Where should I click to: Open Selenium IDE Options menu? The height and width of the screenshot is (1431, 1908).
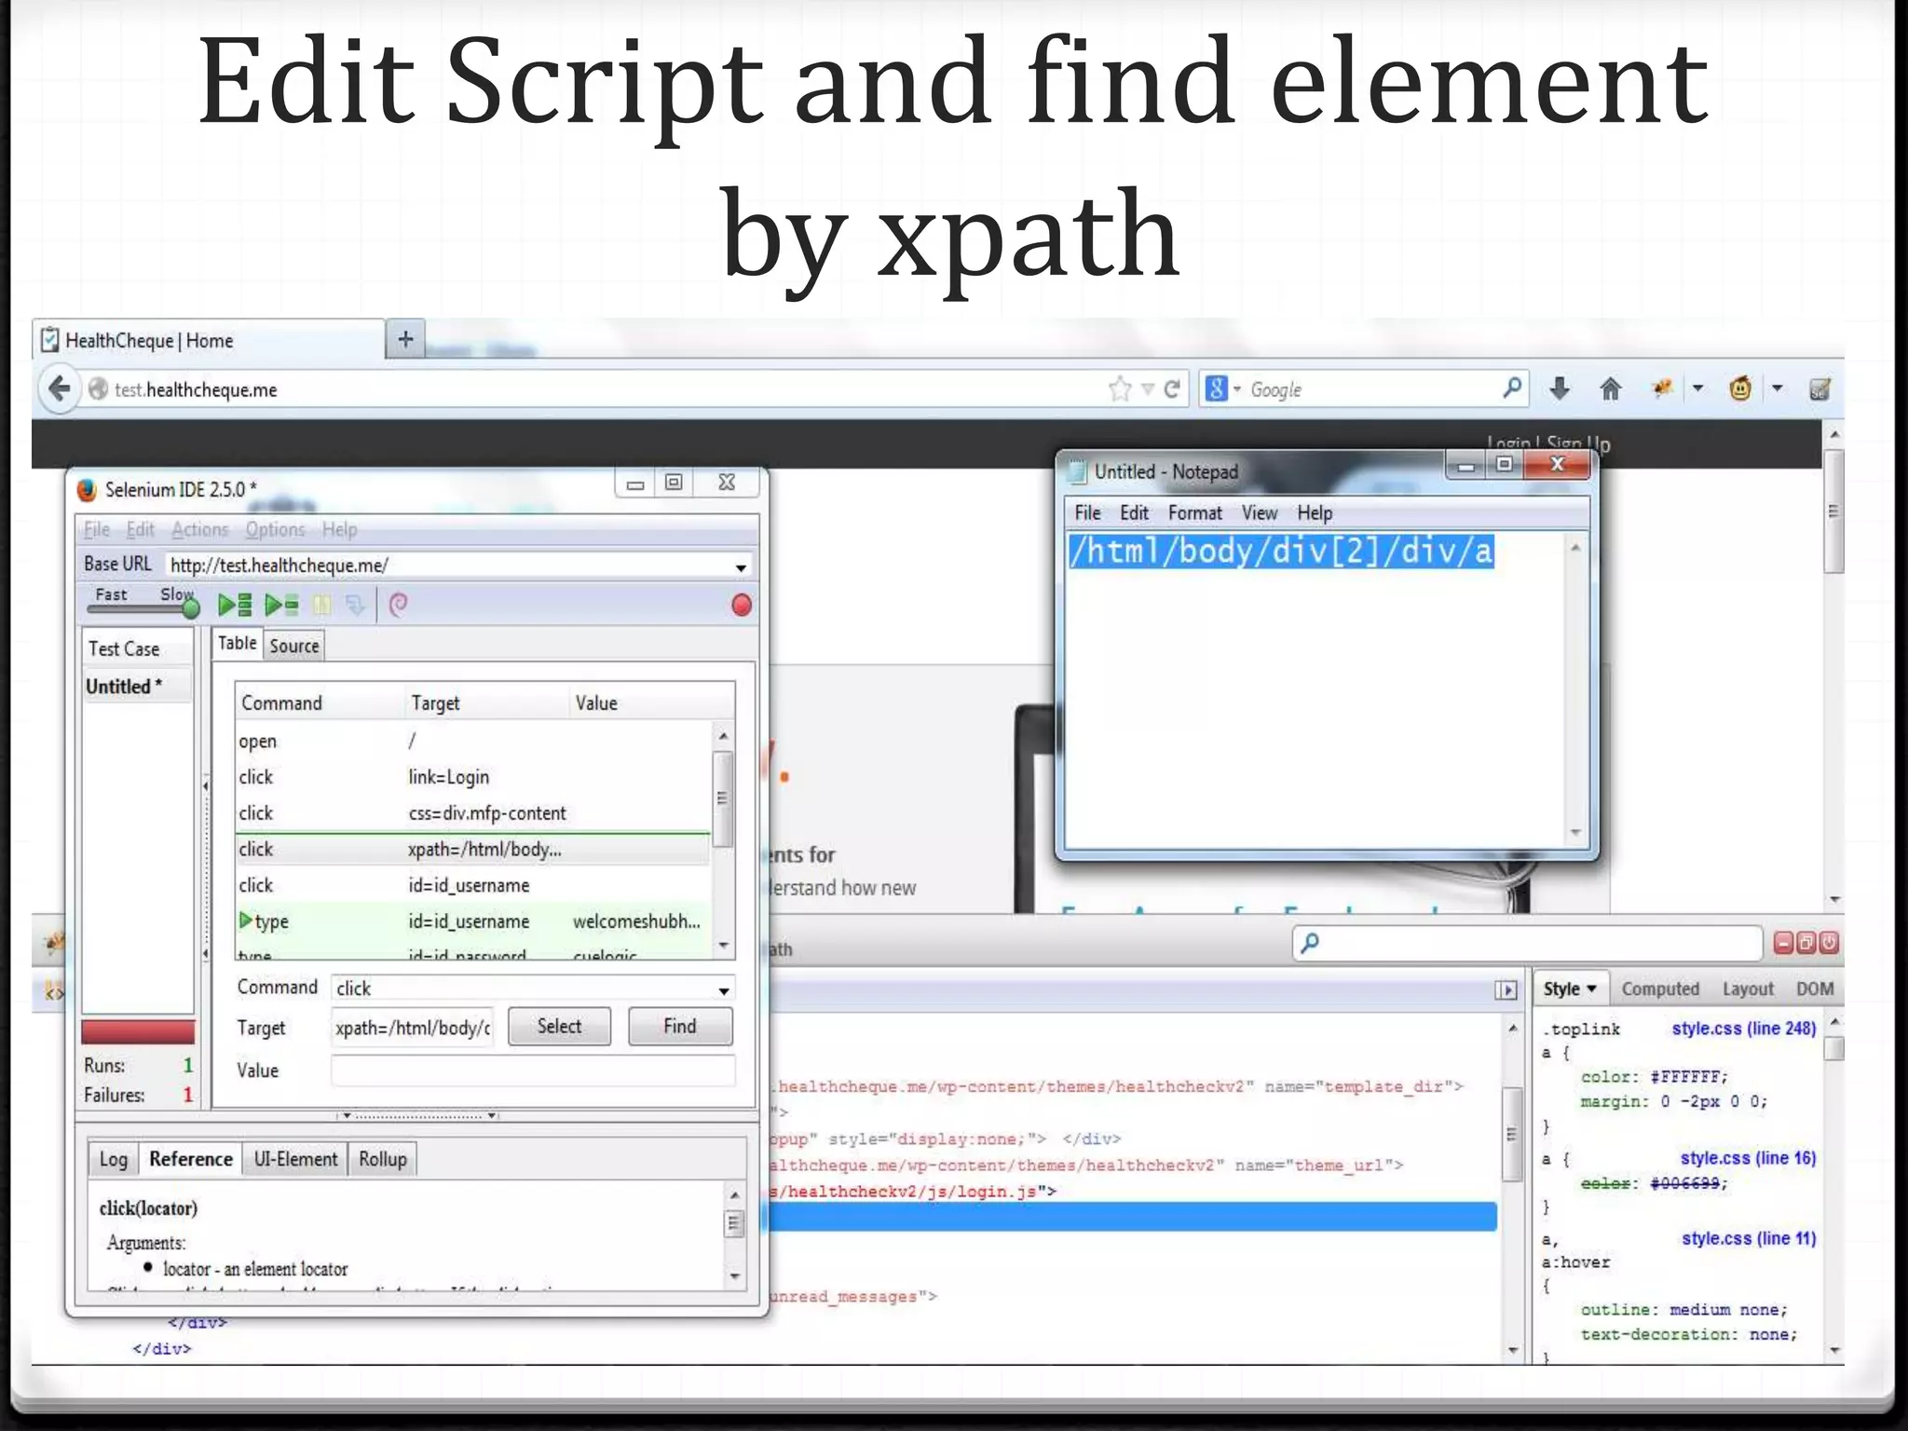coord(275,529)
